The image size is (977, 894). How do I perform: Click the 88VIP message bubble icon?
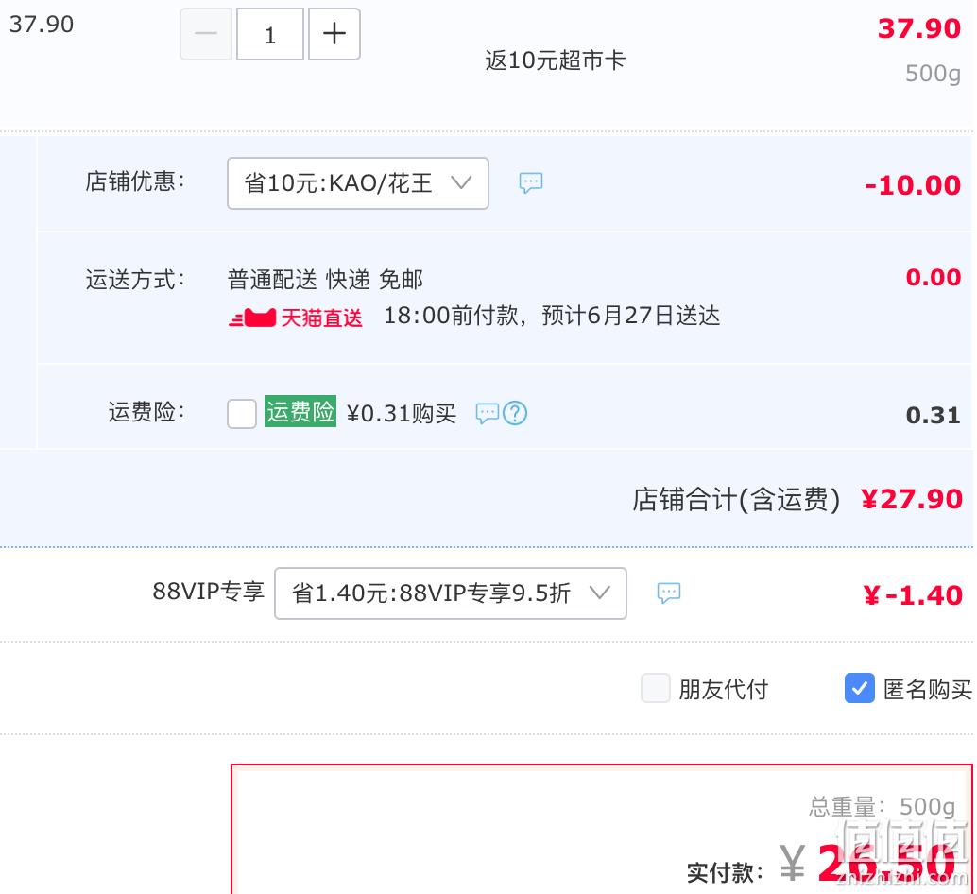[669, 593]
